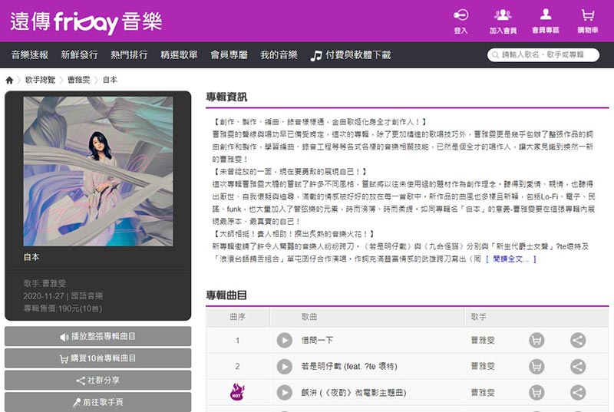Click singer 曹雅雯 in track 1 row

tap(483, 341)
